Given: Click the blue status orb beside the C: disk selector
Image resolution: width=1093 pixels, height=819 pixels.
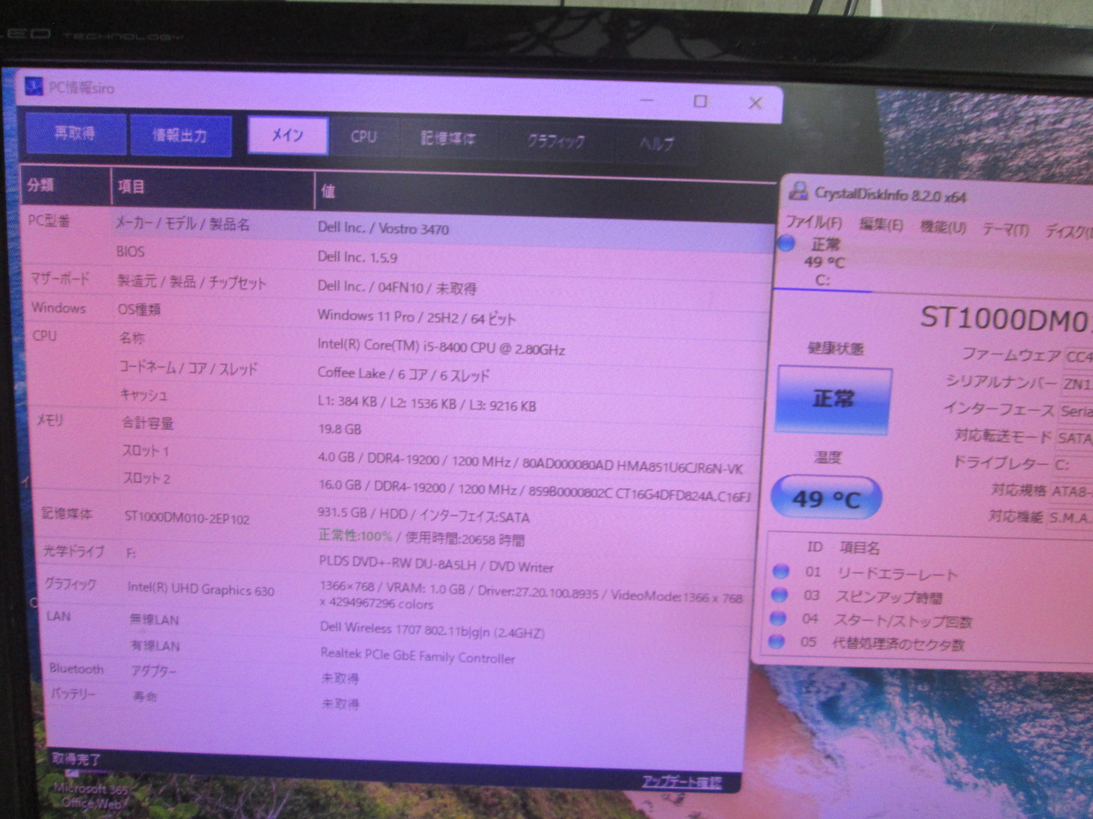Looking at the screenshot, I should [786, 242].
